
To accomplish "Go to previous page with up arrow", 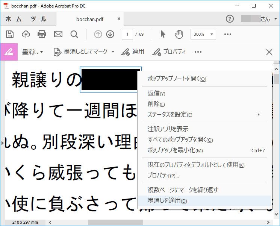I will [98, 34].
